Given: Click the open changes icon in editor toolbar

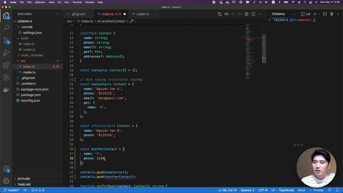Looking at the screenshot, I should 220,14.
